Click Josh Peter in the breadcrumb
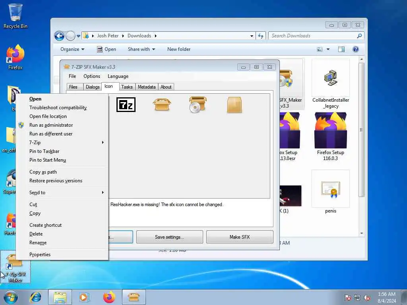 pyautogui.click(x=108, y=36)
